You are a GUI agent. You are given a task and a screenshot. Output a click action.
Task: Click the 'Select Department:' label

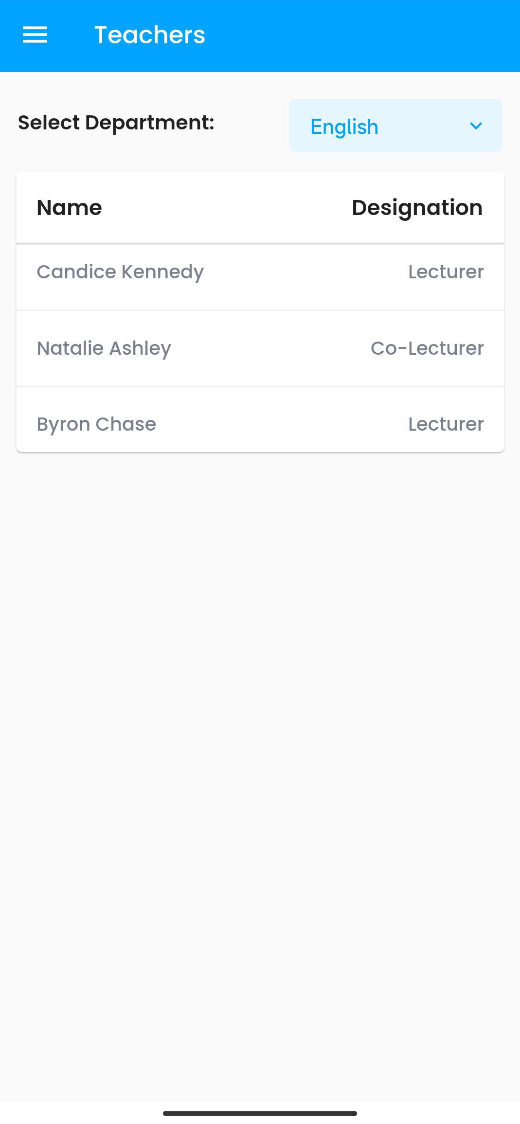(116, 123)
